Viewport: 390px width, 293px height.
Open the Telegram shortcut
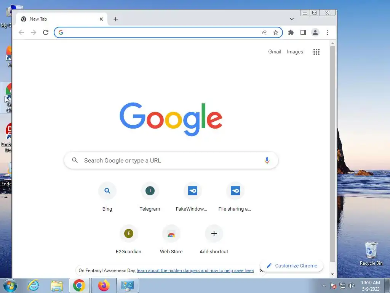click(x=150, y=197)
